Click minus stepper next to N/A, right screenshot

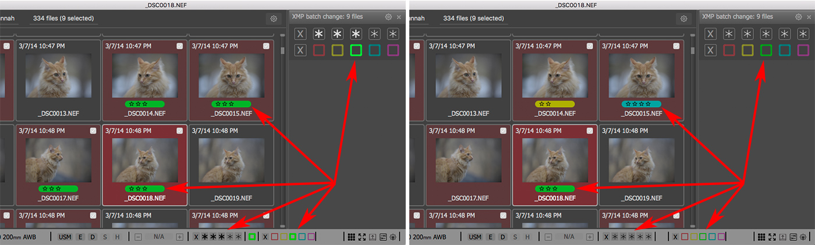(x=547, y=237)
